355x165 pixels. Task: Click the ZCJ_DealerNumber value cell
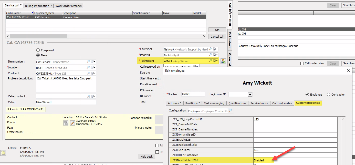295,130
